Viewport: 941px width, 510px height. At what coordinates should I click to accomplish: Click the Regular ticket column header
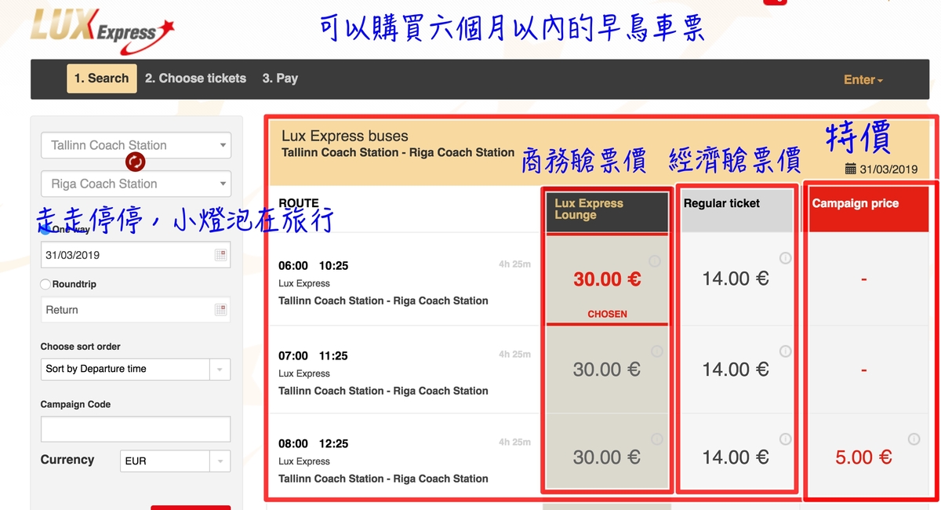click(737, 209)
